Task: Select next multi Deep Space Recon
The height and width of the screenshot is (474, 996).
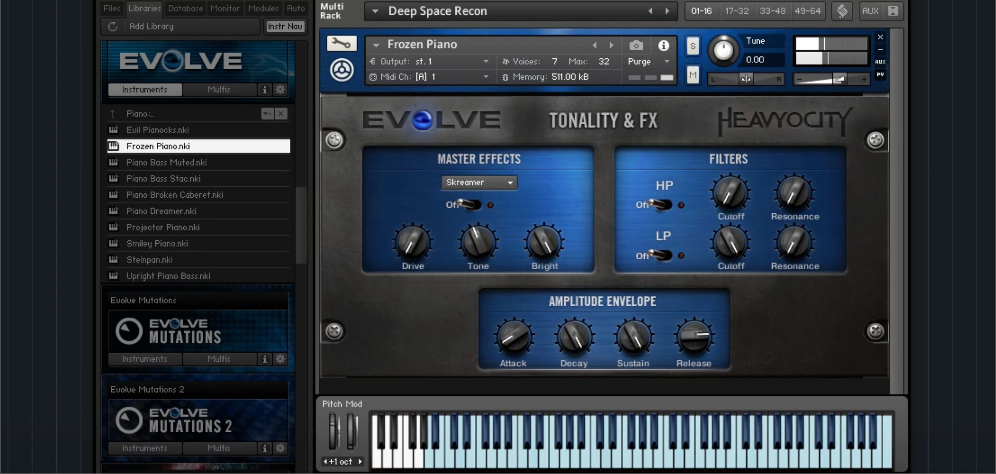Action: (x=667, y=11)
